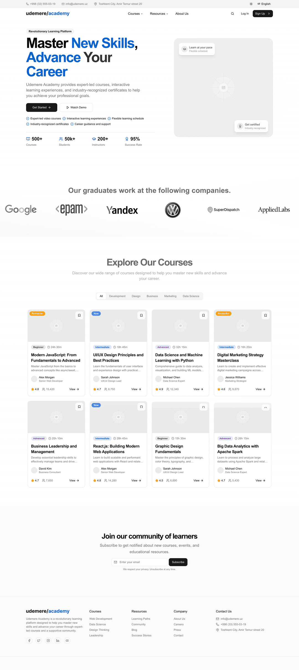This screenshot has width=299, height=670.
Task: Click the Get Started button
Action: [x=42, y=107]
